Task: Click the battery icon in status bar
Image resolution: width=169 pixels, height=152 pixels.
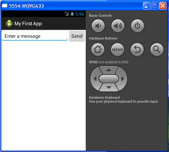Action: [72, 14]
